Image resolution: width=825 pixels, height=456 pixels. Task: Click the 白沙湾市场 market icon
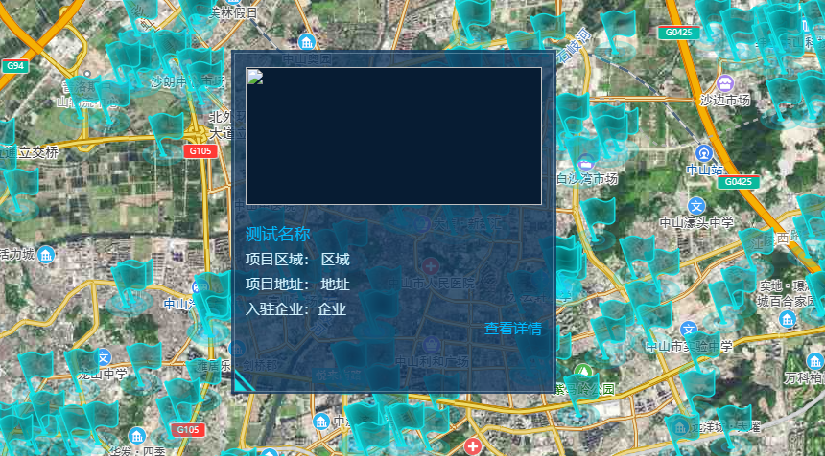coord(585,162)
